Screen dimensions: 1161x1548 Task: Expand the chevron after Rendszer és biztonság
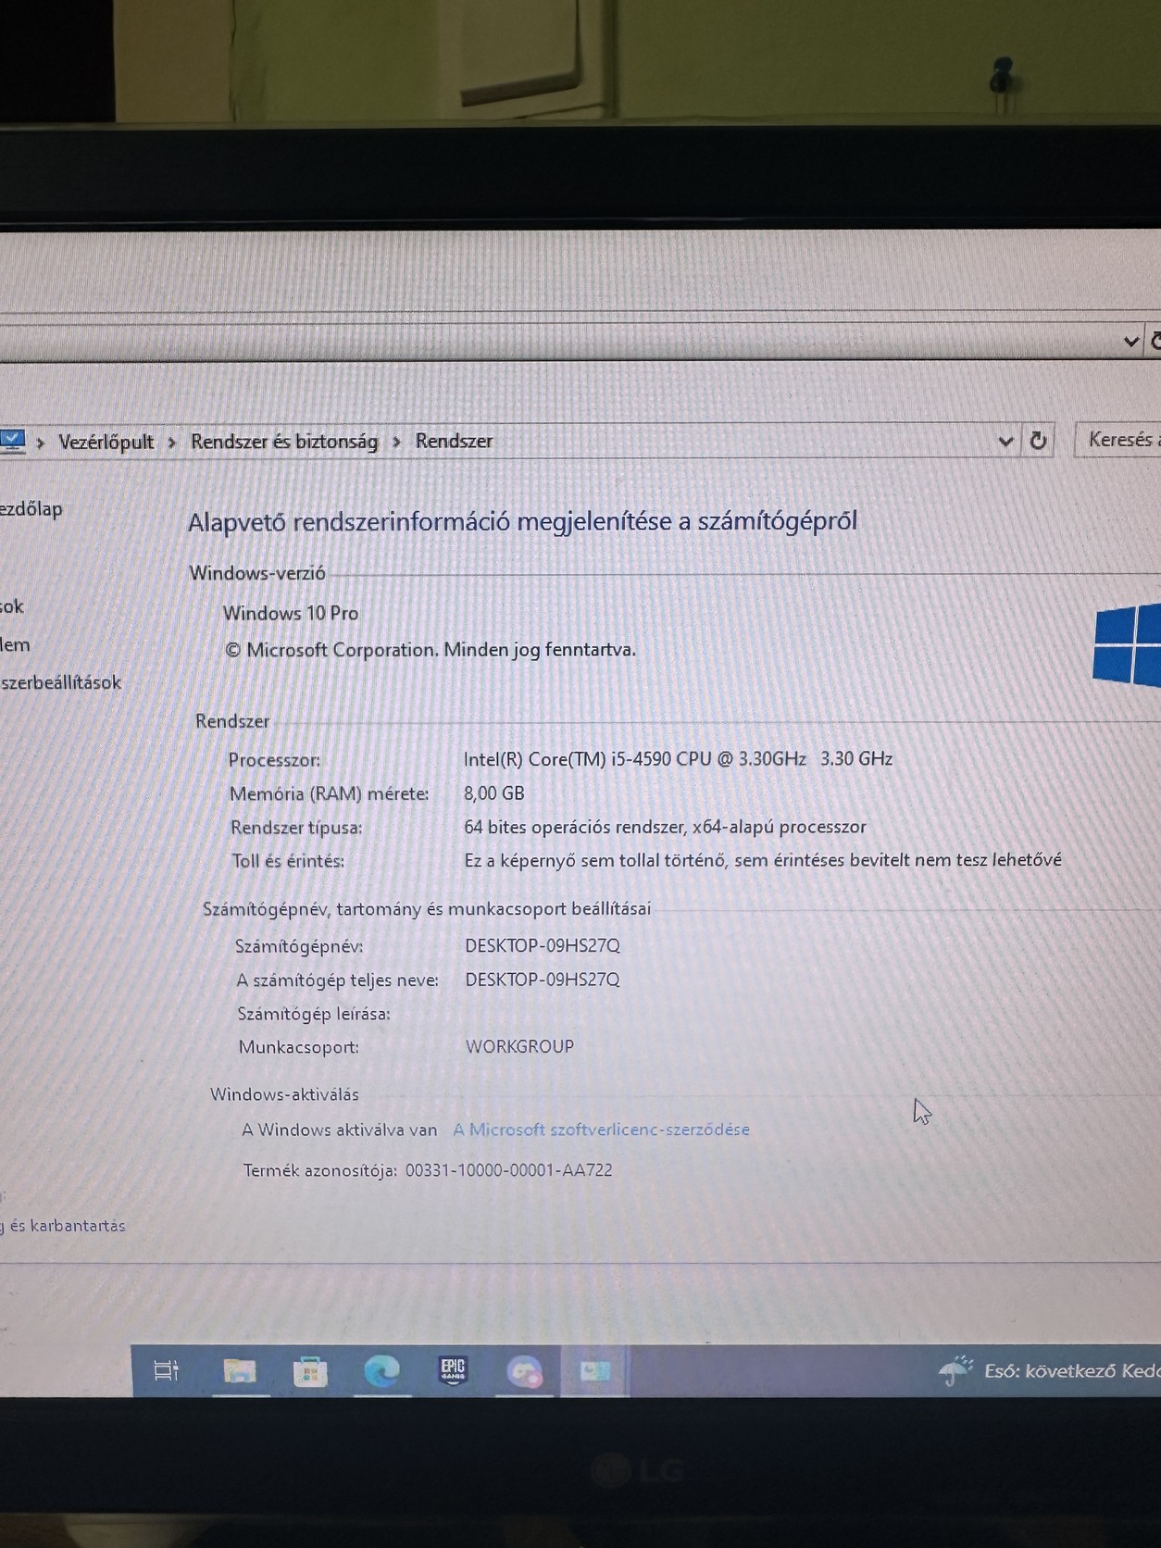(x=396, y=442)
